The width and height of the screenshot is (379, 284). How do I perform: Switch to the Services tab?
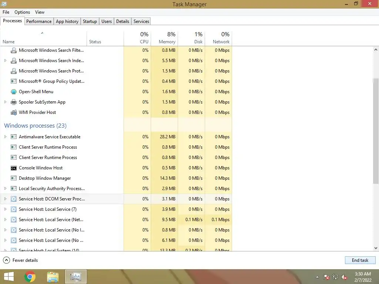(x=141, y=21)
